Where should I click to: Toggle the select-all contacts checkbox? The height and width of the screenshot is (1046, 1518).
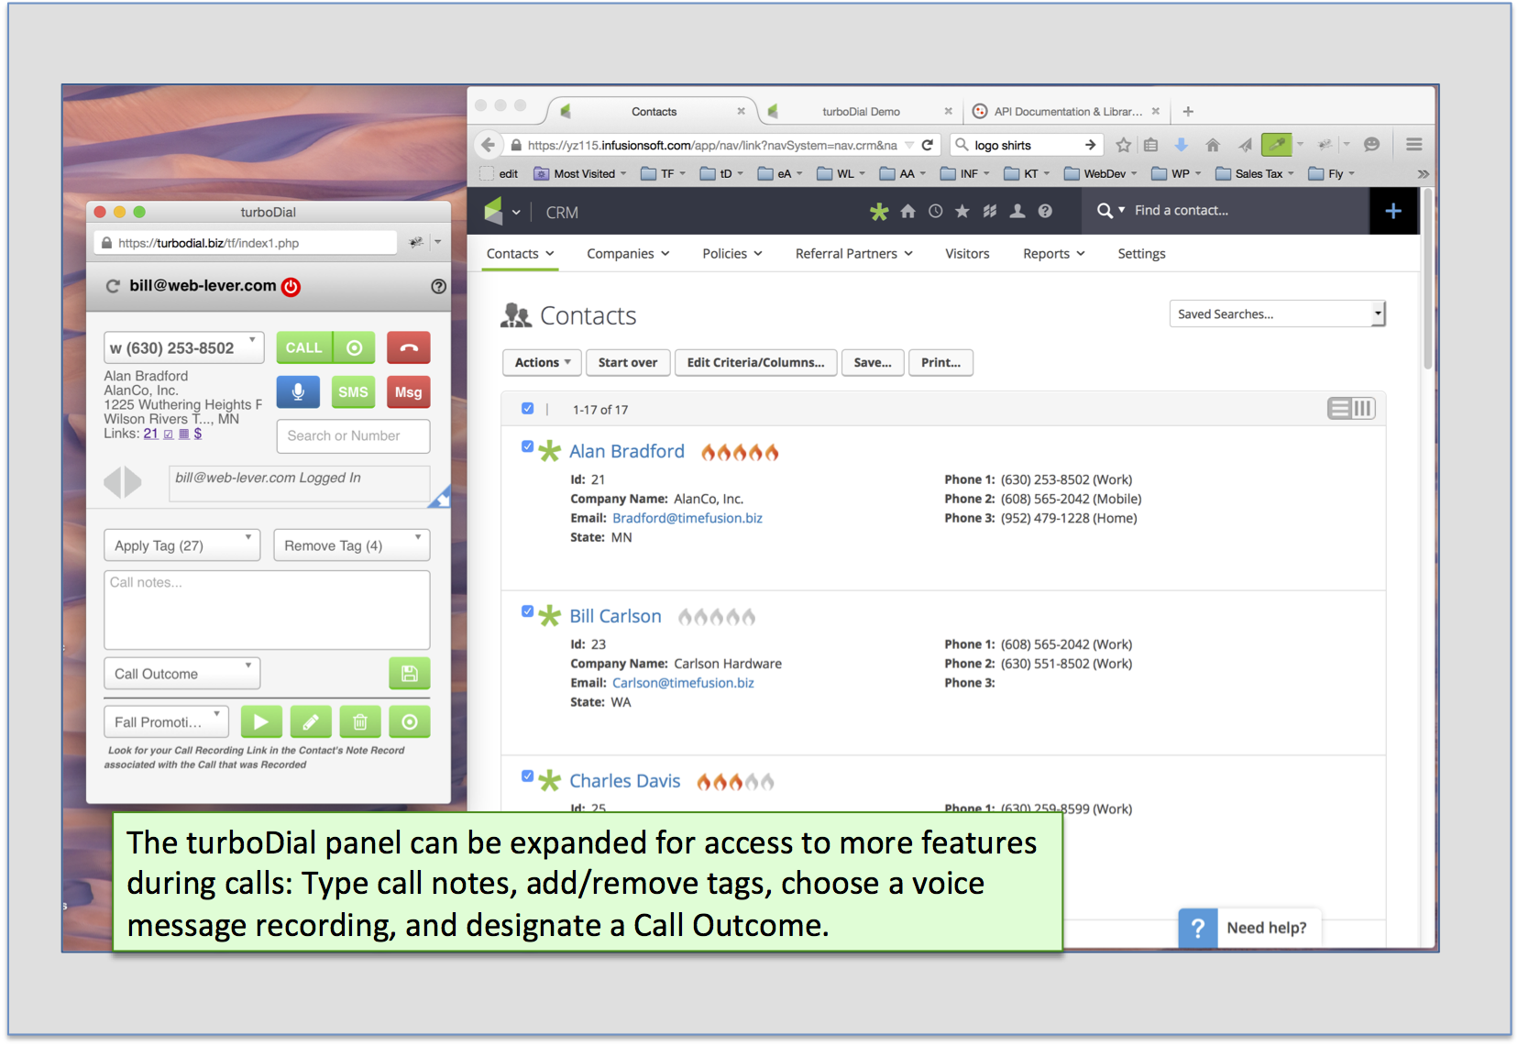point(527,409)
